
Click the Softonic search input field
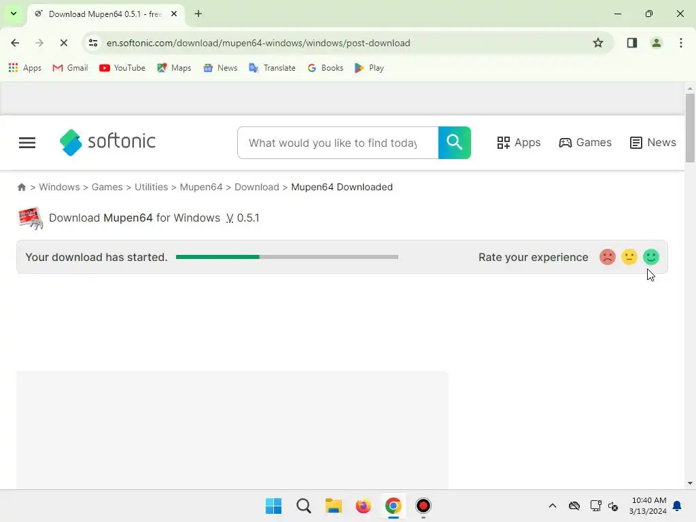[x=338, y=143]
